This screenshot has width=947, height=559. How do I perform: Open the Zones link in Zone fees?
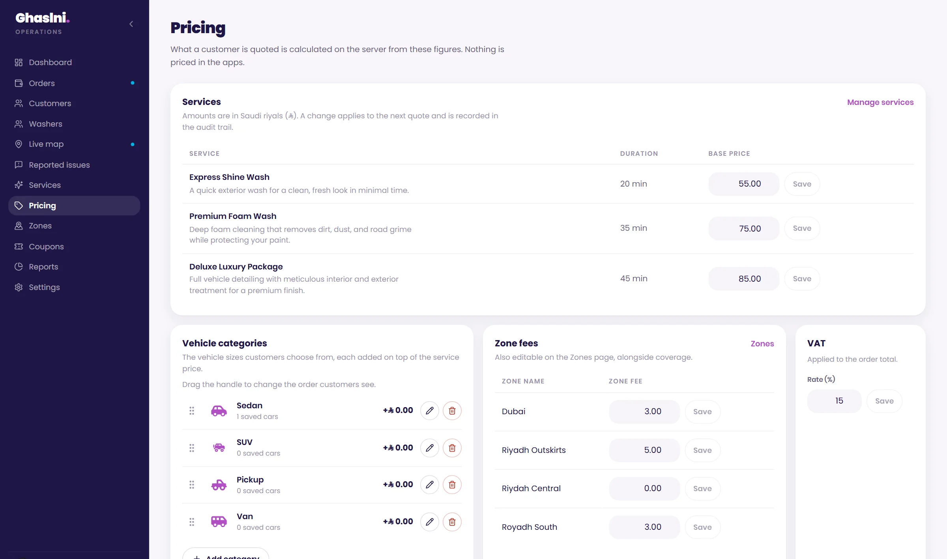(762, 344)
